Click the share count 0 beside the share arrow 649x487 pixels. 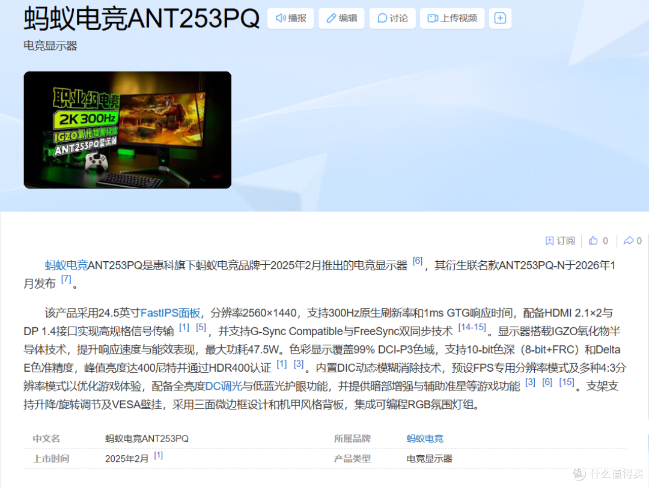click(639, 241)
